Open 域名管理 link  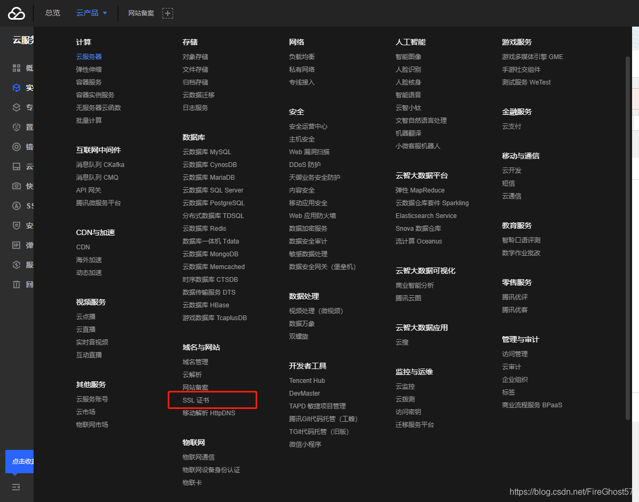pos(195,362)
